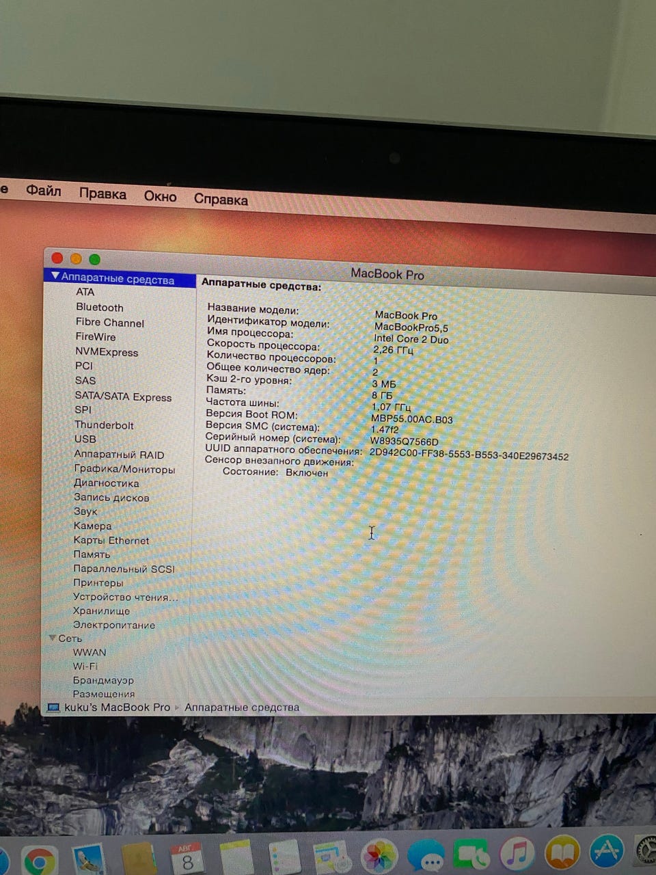
Task: Open Google Chrome from the Dock
Action: pyautogui.click(x=39, y=861)
